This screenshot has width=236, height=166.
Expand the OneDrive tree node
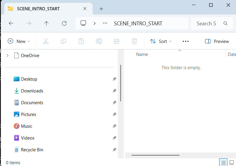point(7,55)
